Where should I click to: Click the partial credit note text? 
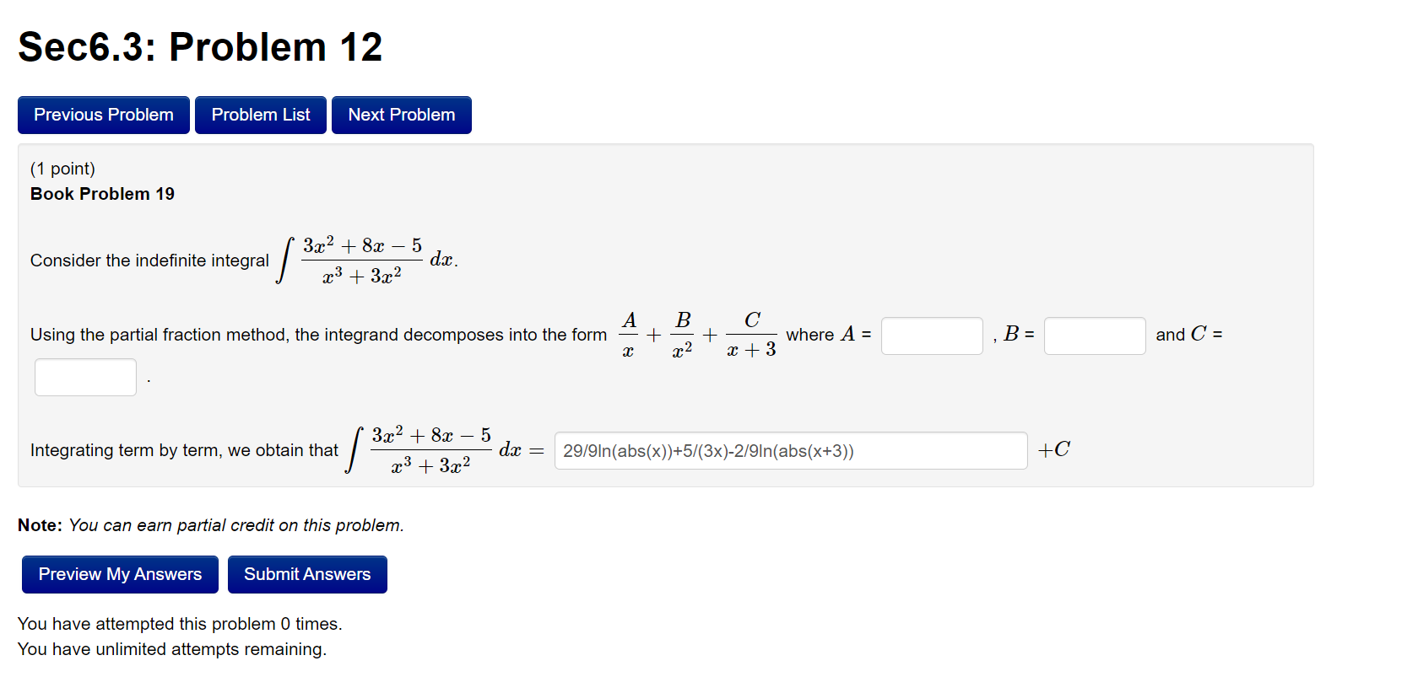click(211, 524)
